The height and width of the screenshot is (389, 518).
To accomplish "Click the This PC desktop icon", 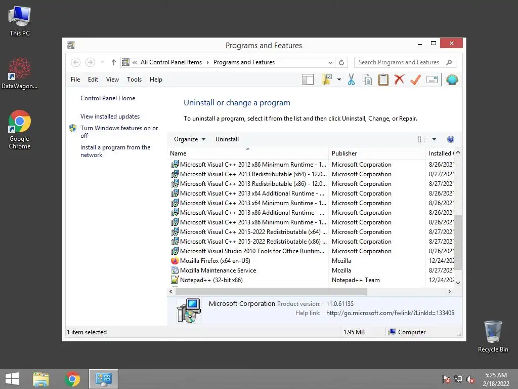I will (x=20, y=21).
